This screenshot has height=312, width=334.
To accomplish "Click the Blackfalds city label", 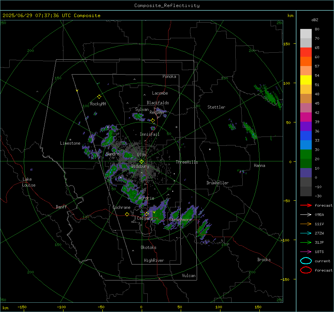I will point(158,103).
